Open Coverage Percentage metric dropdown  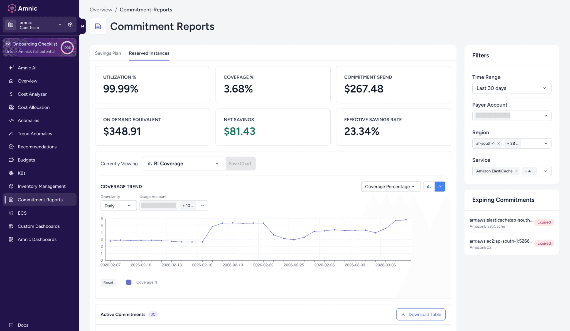coord(390,187)
